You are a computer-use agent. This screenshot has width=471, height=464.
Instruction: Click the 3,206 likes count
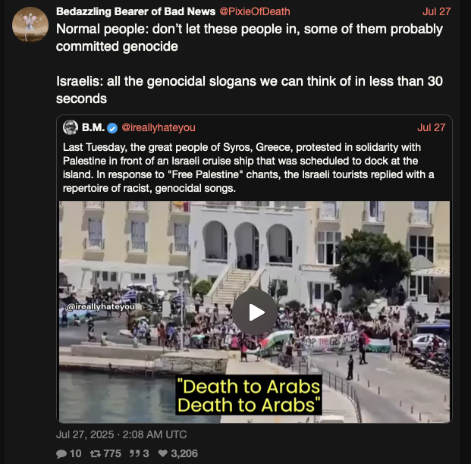[x=184, y=453]
